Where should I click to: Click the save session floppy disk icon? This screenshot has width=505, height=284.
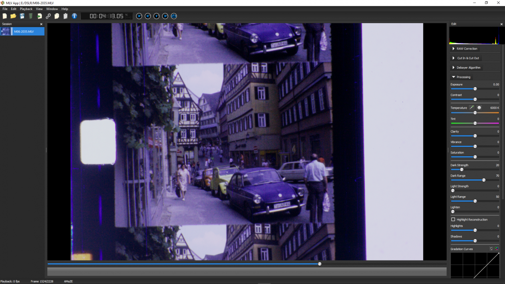(22, 16)
